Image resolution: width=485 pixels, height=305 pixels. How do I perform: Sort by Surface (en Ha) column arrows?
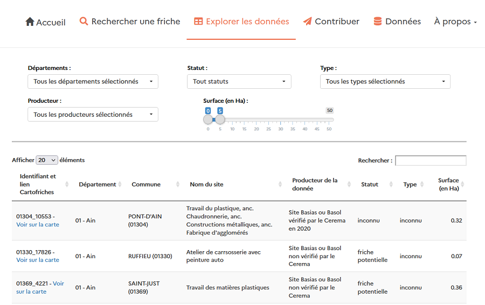462,184
